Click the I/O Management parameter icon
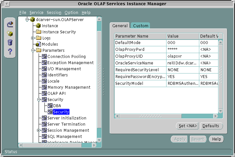 pos(44,69)
